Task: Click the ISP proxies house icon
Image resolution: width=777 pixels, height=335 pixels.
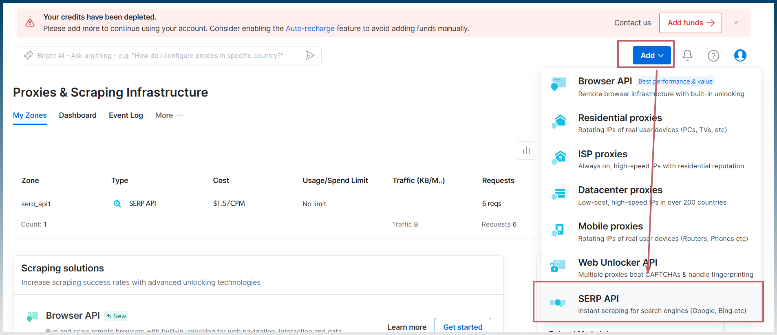Action: pyautogui.click(x=558, y=158)
